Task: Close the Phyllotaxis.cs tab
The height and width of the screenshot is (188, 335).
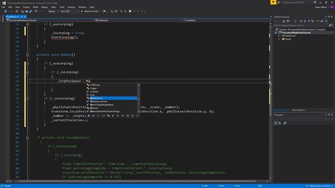Action: pyautogui.click(x=25, y=17)
